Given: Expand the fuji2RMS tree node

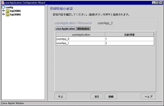Looking at the screenshot, I should tap(4, 11).
